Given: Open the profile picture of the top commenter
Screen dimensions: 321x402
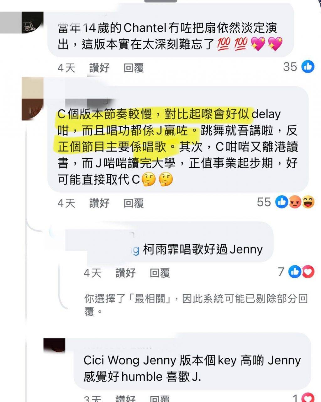Looking at the screenshot, I should click(x=33, y=23).
